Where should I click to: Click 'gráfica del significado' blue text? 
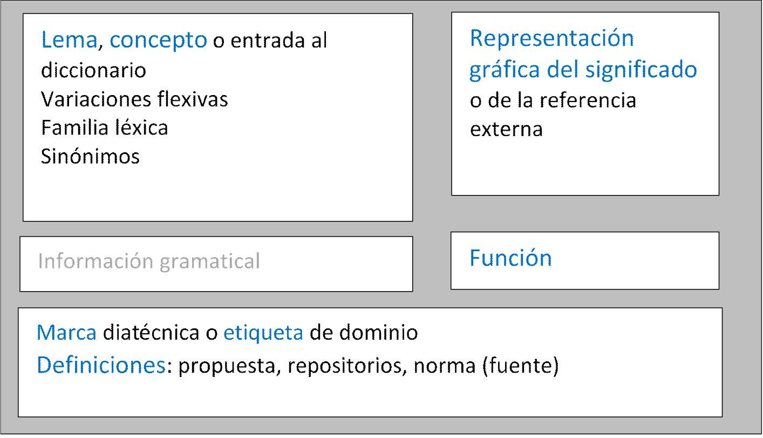coord(583,70)
